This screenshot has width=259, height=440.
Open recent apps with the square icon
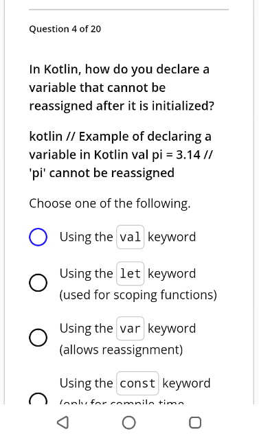(195, 422)
